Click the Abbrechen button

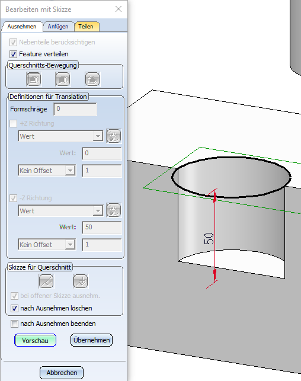click(x=62, y=373)
